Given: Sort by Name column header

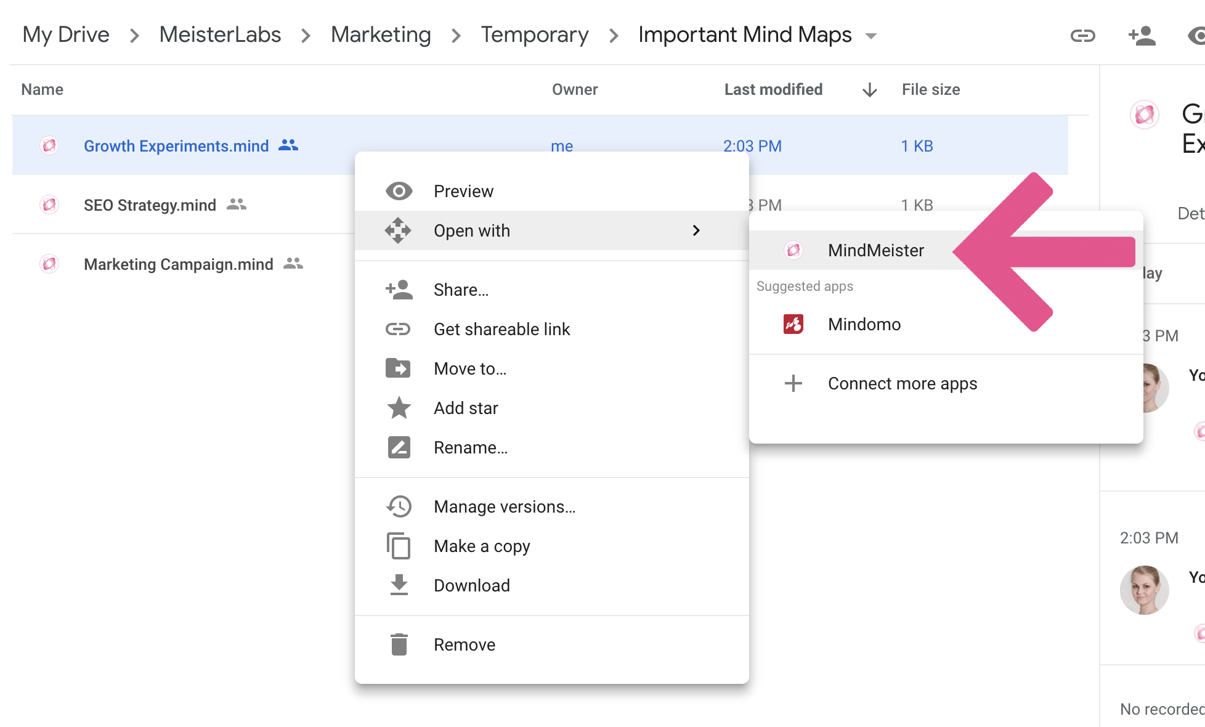Looking at the screenshot, I should click(x=42, y=89).
